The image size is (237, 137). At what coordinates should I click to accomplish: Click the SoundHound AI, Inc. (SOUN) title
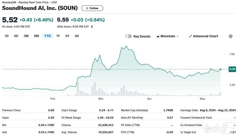pyautogui.click(x=40, y=8)
